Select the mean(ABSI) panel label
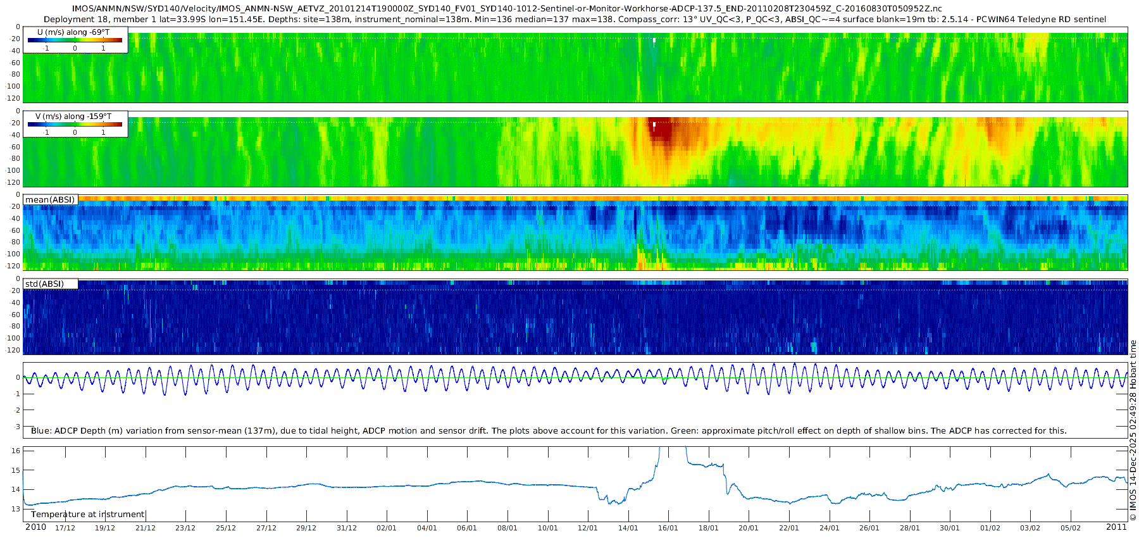 51,199
